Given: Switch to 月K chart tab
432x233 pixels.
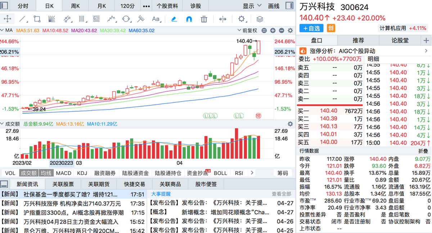Looking at the screenshot, I should pyautogui.click(x=102, y=6).
